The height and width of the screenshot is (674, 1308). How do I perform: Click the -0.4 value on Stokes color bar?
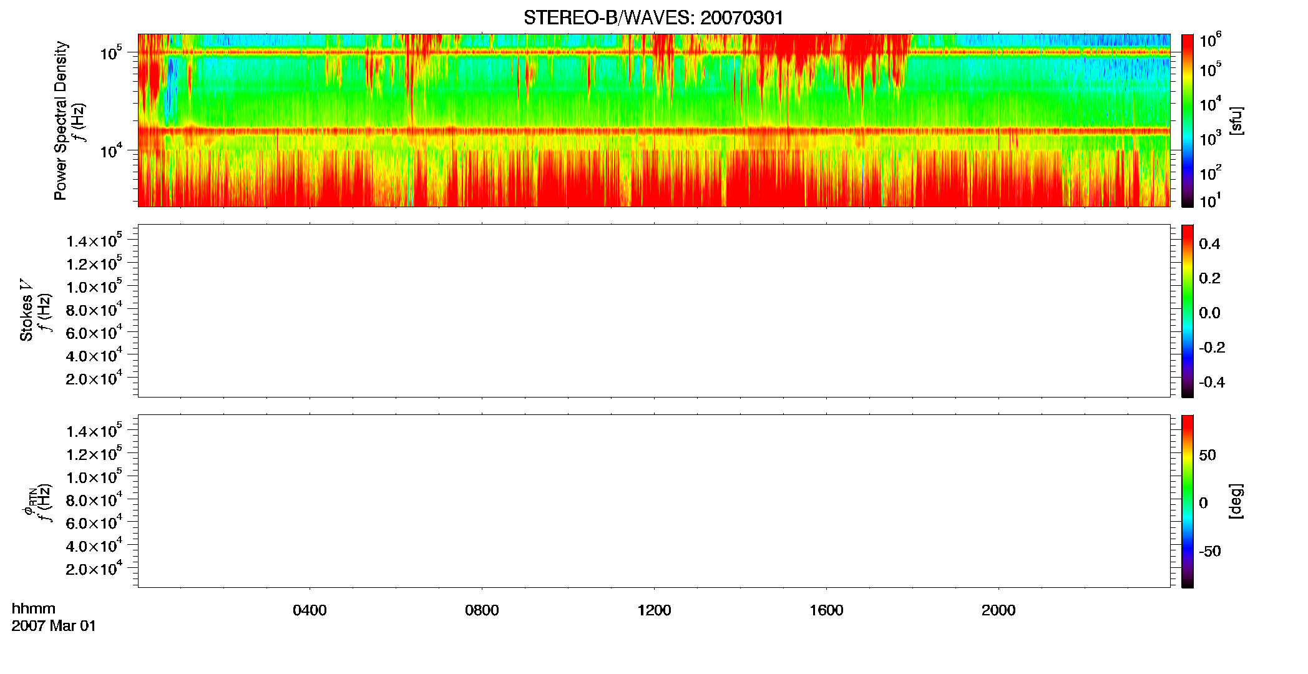(x=1212, y=382)
